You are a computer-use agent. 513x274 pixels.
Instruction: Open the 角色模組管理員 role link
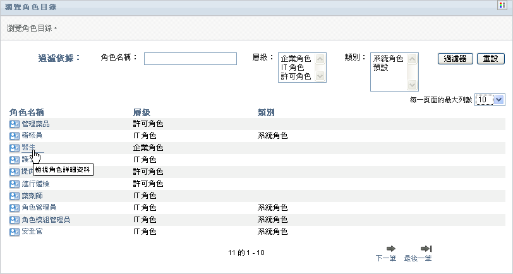[x=45, y=220]
